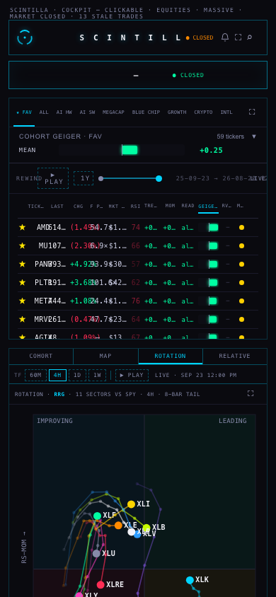The width and height of the screenshot is (276, 597).
Task: Click yellow status dot on PANW row
Action: pos(241,265)
